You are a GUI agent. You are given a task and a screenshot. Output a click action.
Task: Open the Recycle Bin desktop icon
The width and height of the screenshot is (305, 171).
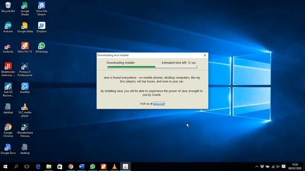point(8,7)
